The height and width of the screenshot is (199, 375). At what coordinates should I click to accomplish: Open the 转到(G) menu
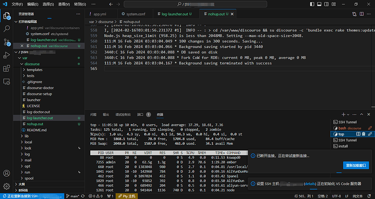pos(80,4)
